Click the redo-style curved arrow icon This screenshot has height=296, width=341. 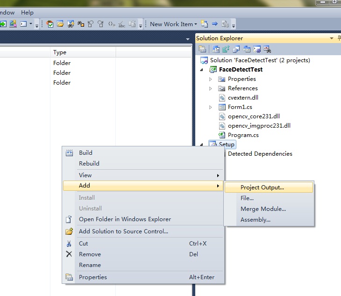pos(100,24)
